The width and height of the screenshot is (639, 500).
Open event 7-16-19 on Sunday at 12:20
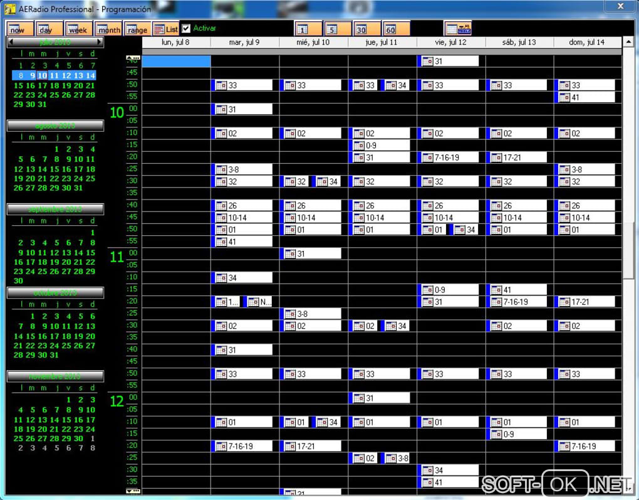584,447
